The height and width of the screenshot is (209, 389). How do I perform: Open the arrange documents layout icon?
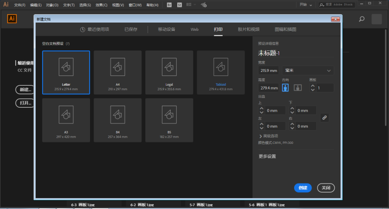coord(189,5)
